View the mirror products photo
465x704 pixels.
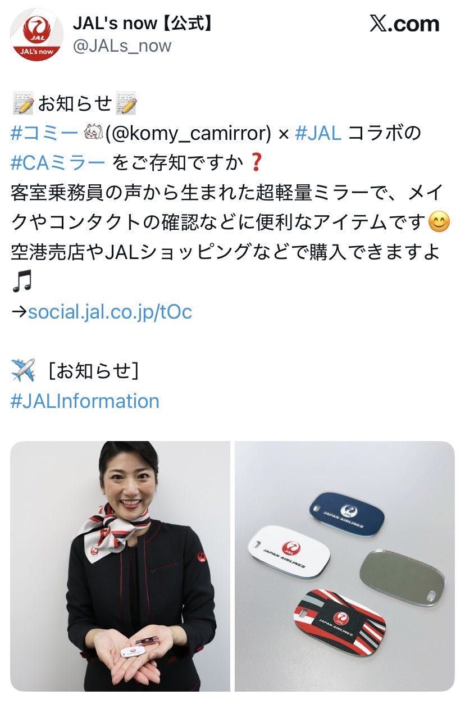coord(344,566)
